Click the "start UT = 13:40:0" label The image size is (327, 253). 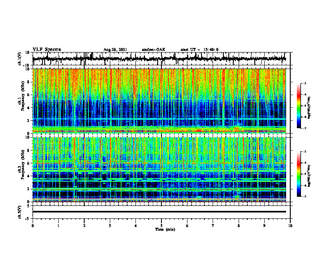click(x=199, y=50)
